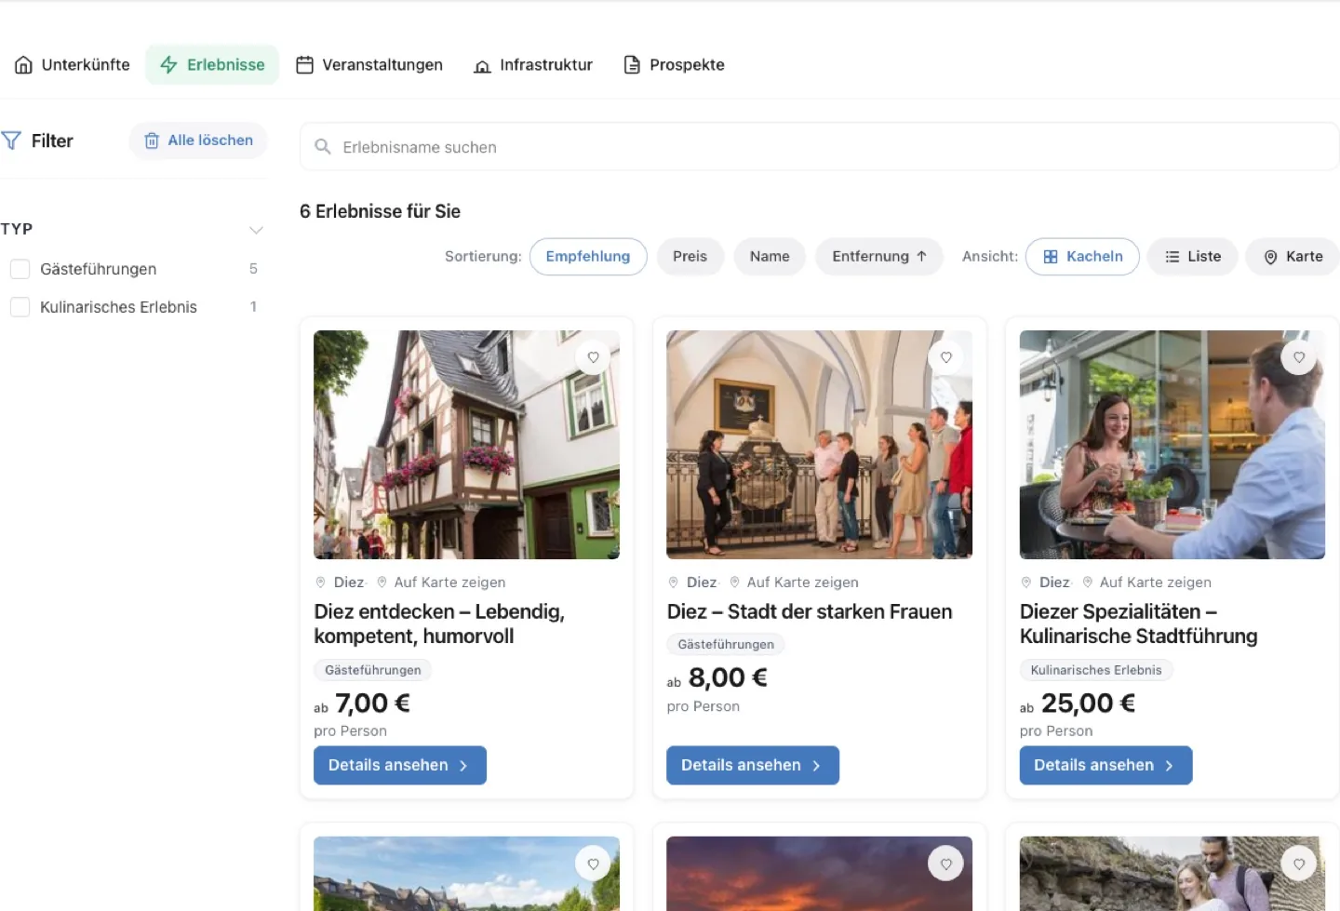This screenshot has width=1340, height=911.
Task: Select the Erlebnisse tab
Action: pyautogui.click(x=212, y=65)
